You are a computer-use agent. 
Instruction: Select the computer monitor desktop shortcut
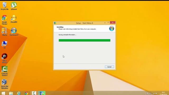tap(4, 45)
